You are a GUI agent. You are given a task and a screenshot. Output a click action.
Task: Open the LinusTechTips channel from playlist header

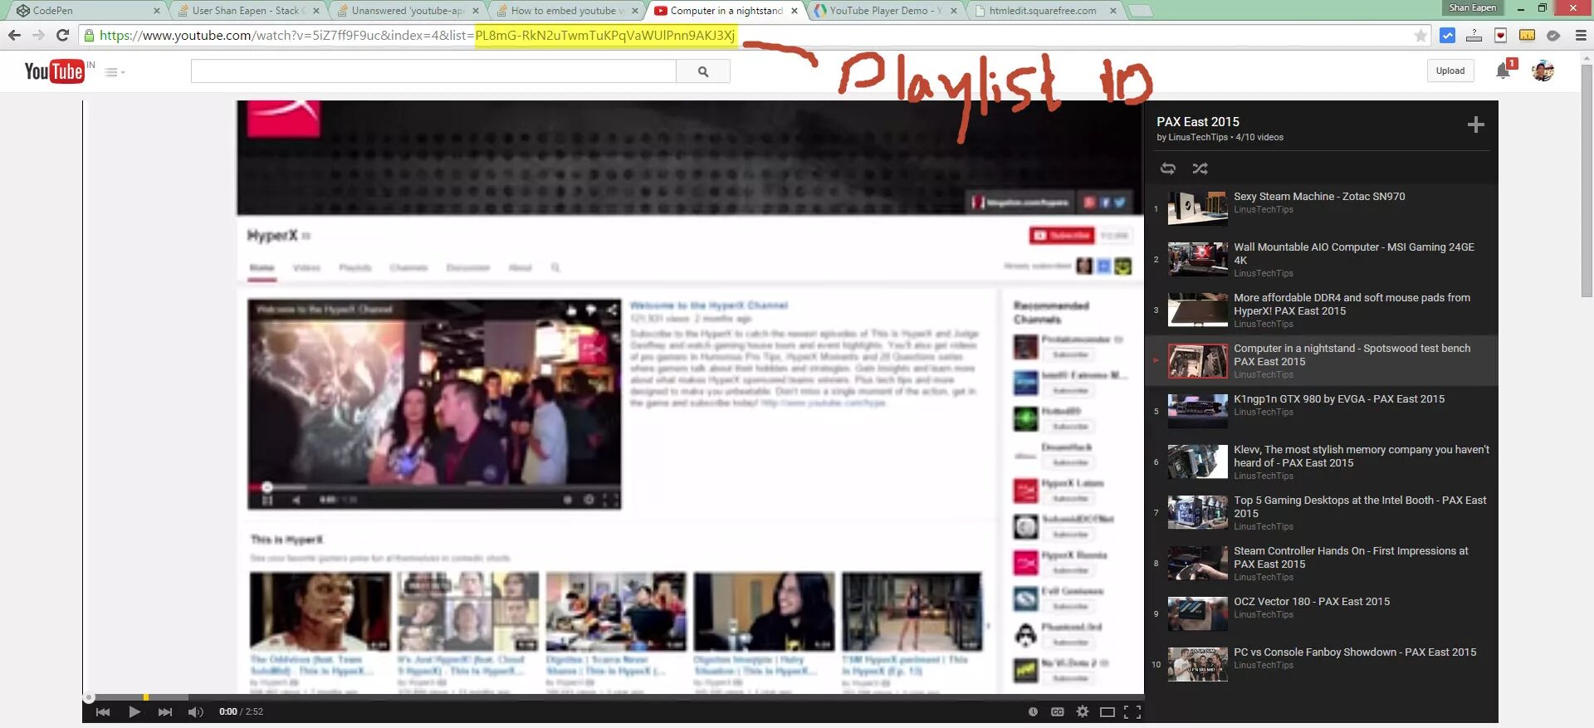point(1197,138)
